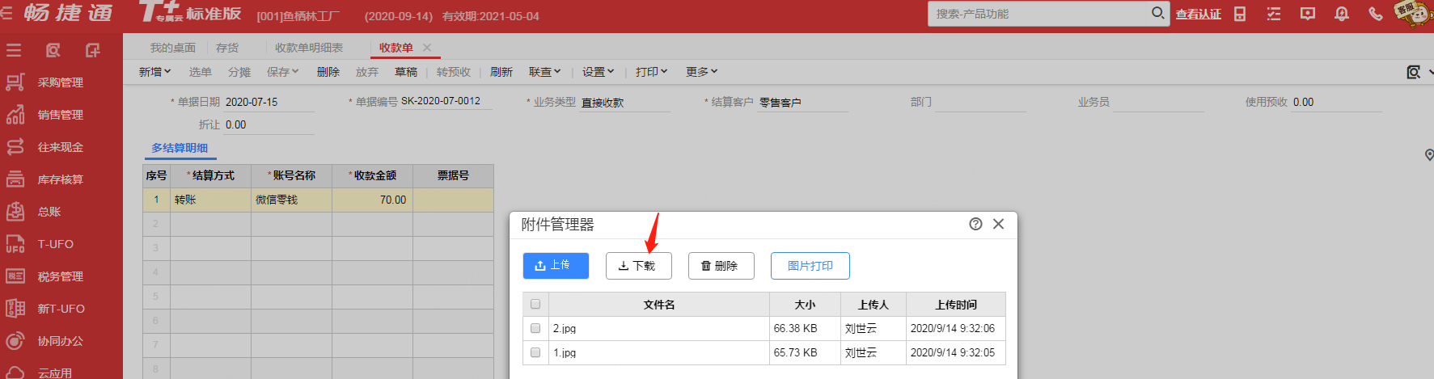Click the phone support icon
Image resolution: width=1434 pixels, height=379 pixels.
[x=1375, y=14]
